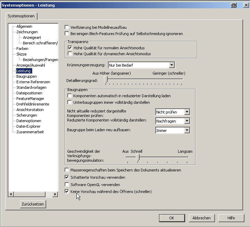Select Datenoptionen tree item
The width and height of the screenshot is (250, 227).
(x=29, y=121)
